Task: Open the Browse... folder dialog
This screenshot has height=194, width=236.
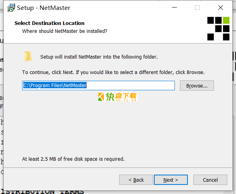Action: click(x=197, y=86)
